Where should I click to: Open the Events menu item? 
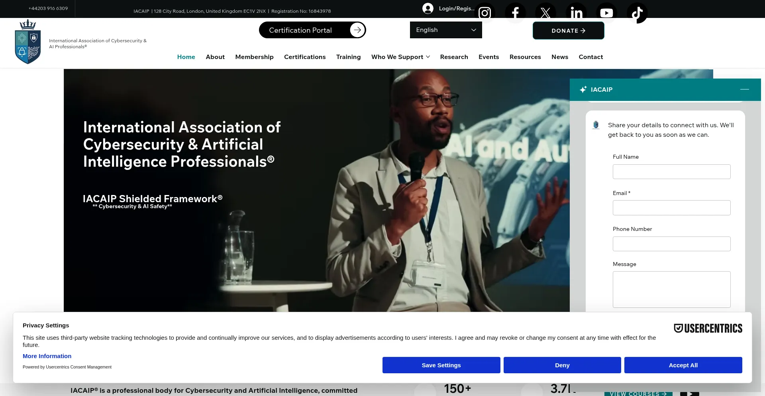tap(489, 57)
